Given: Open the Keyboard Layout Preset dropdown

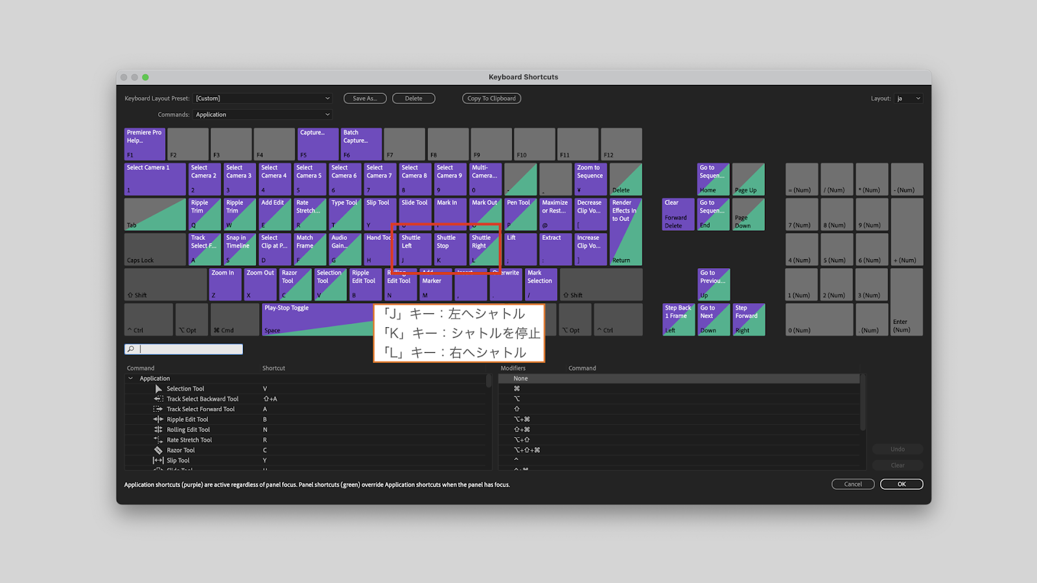Looking at the screenshot, I should [263, 98].
